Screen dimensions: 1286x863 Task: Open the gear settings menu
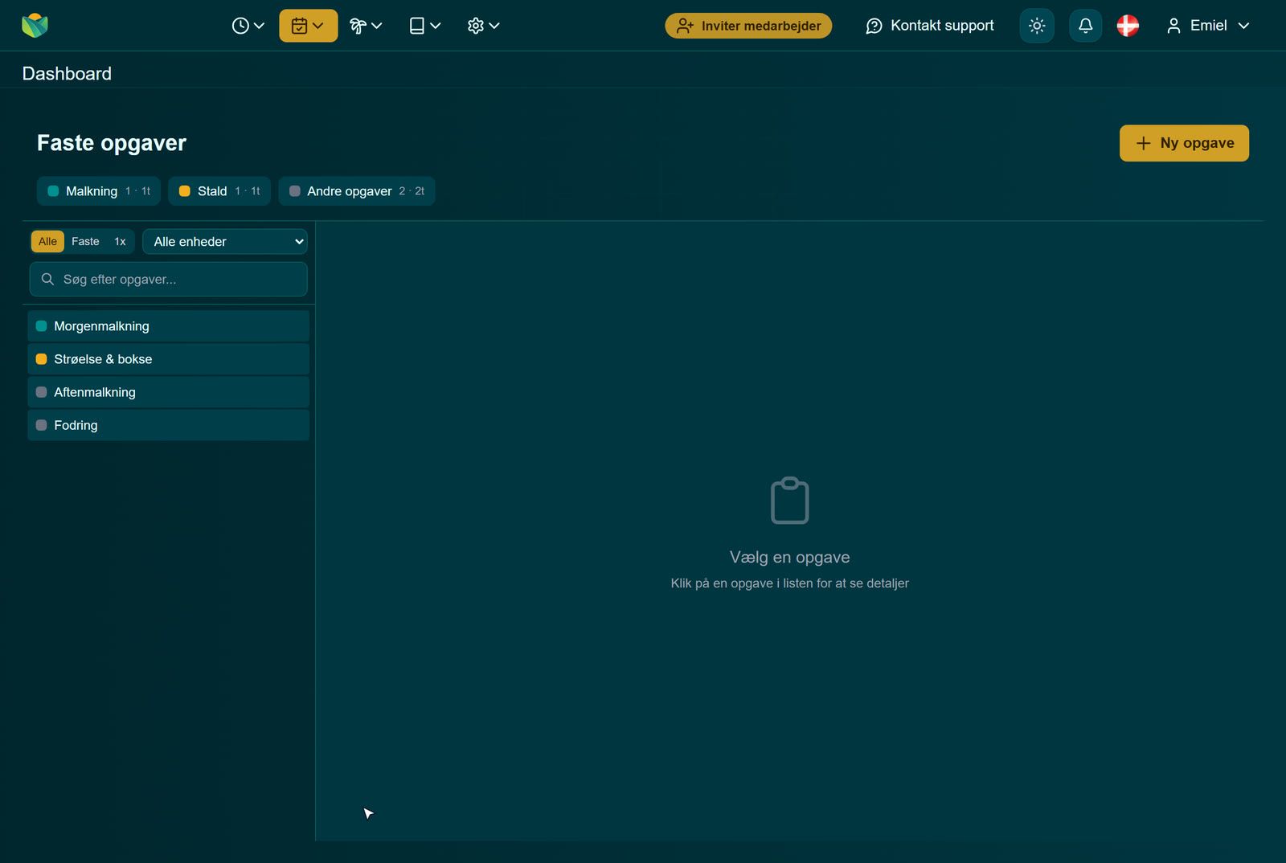[483, 26]
